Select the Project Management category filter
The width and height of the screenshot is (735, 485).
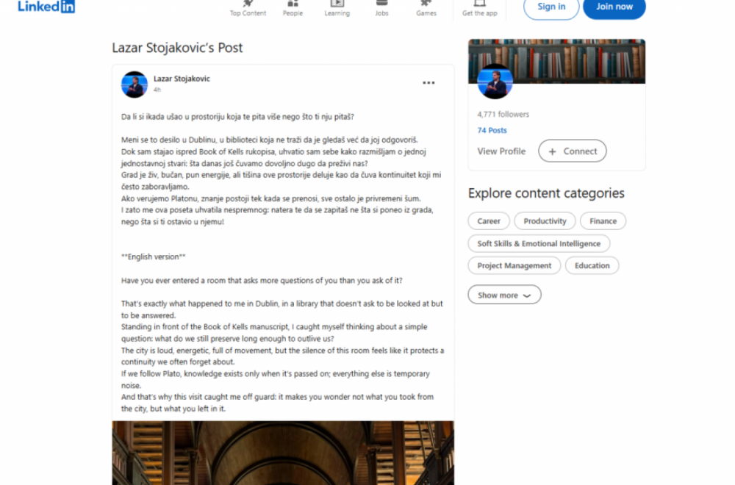pos(514,265)
